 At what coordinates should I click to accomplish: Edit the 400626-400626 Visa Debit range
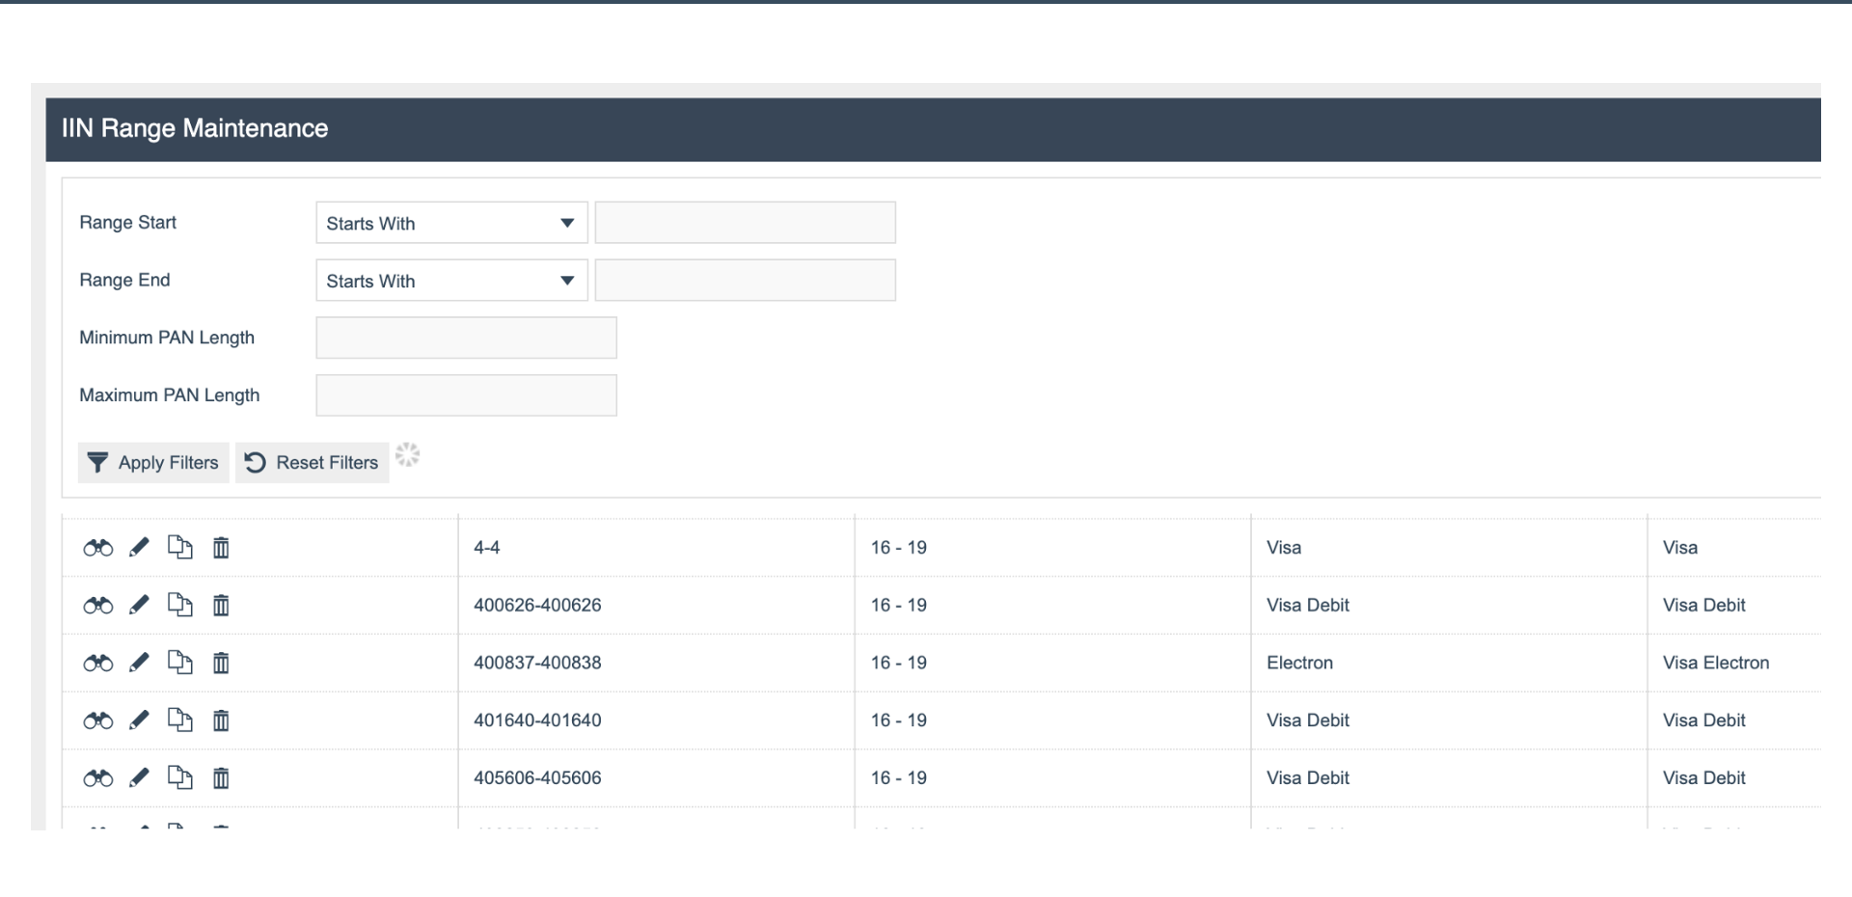click(139, 605)
